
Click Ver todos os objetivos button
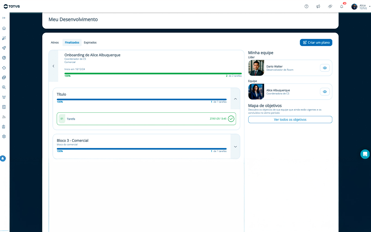[x=290, y=120]
